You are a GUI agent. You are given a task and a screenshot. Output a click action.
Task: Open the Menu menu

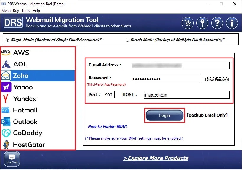click(6, 11)
